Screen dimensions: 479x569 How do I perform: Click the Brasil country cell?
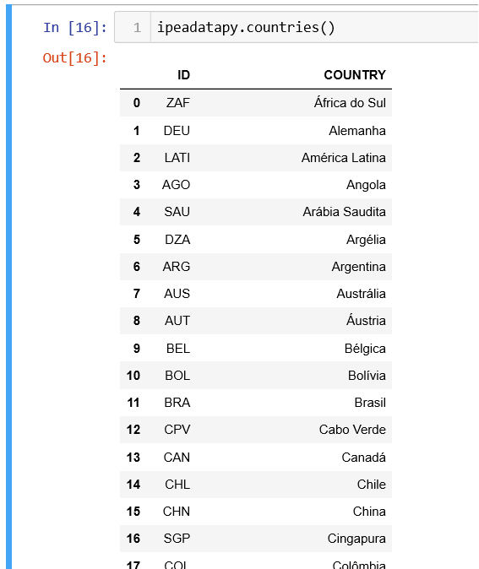pos(370,403)
